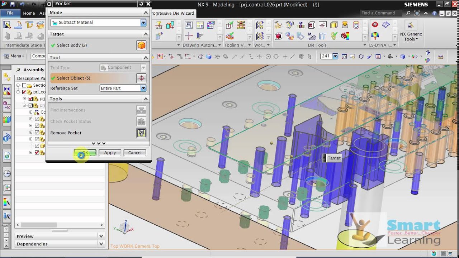Click the Die Tools yellow box icon
The height and width of the screenshot is (258, 459).
334,25
